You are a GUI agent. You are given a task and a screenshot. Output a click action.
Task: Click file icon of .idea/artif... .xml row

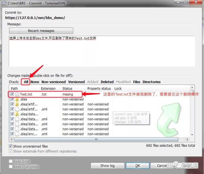[x=17, y=109]
